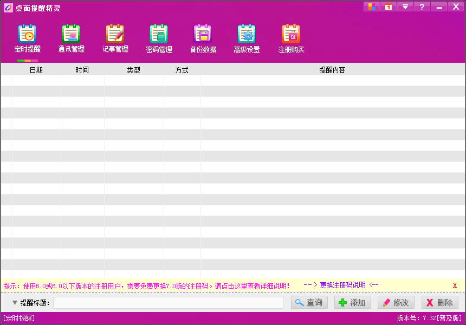Open 备份数据 backup data icon
The image size is (466, 325).
[203, 38]
